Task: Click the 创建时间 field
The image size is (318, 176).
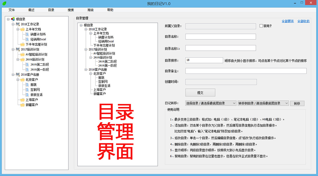Action: pyautogui.click(x=221, y=82)
